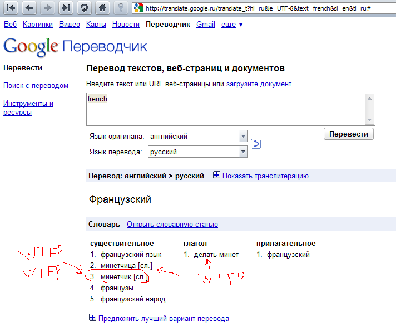Open Поиск с переводом link
The image size is (396, 331).
pos(36,86)
